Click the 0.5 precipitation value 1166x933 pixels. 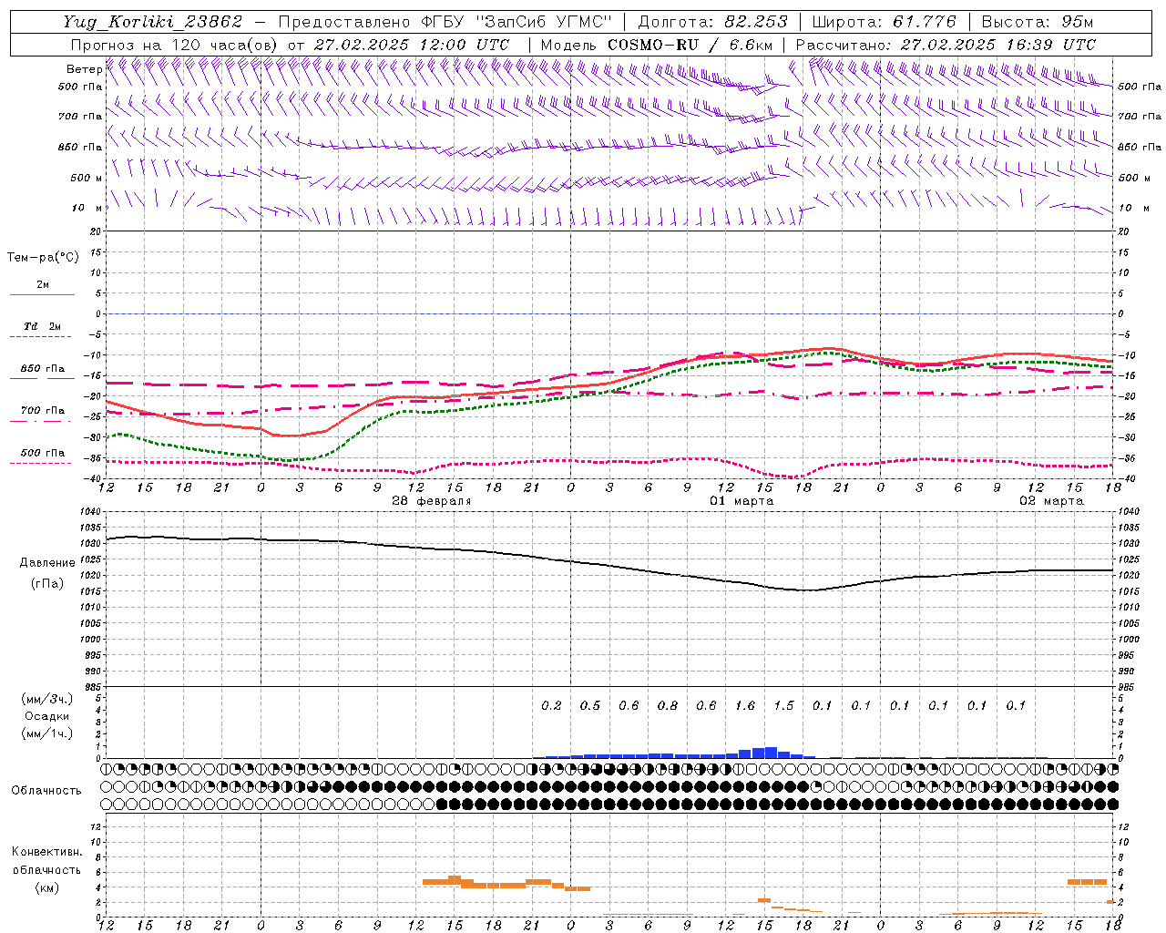(590, 705)
